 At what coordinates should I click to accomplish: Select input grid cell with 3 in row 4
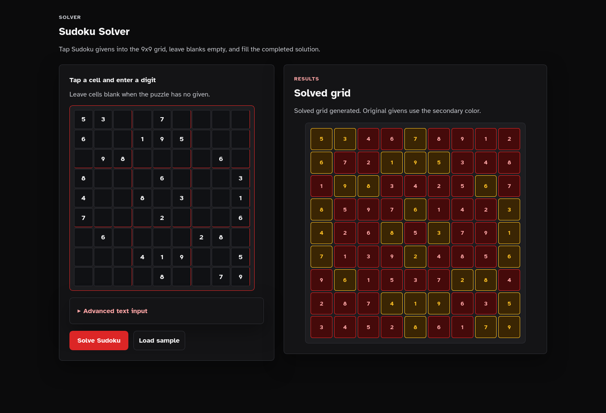[x=241, y=178]
